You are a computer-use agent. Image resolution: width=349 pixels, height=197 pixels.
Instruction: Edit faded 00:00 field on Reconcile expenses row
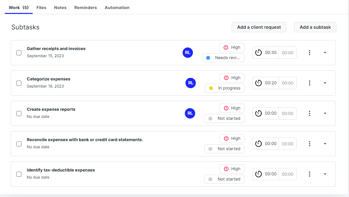click(288, 144)
